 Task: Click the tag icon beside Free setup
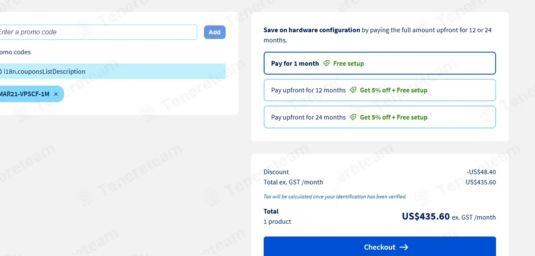click(x=326, y=63)
